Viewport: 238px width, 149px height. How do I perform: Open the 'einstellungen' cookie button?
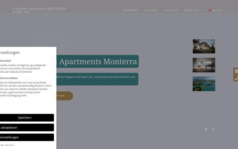click(27, 137)
